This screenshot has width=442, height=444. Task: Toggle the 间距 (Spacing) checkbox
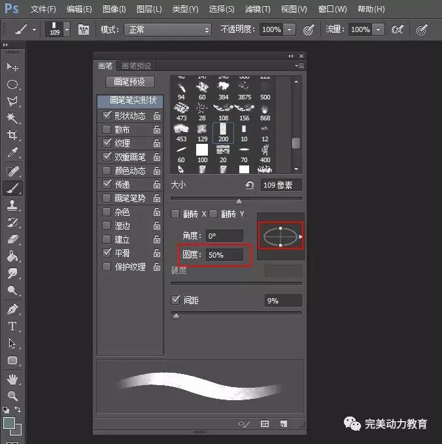(175, 300)
